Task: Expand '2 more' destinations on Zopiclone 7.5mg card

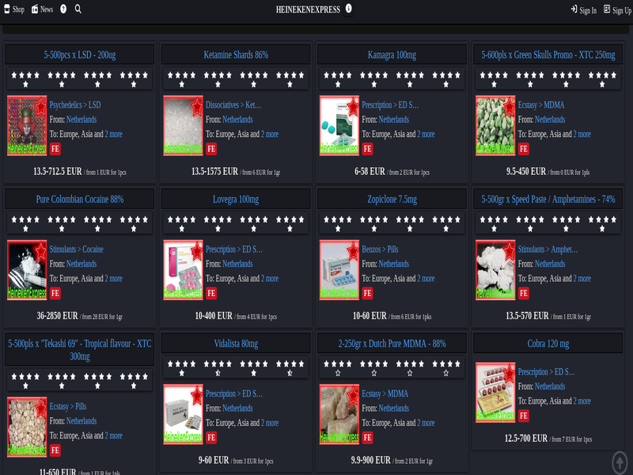Action: point(426,279)
